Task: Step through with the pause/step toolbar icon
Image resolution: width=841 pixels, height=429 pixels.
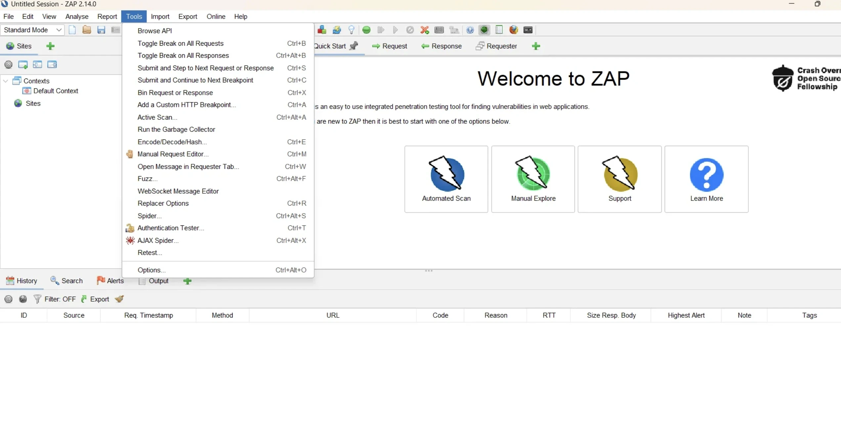Action: tap(381, 30)
